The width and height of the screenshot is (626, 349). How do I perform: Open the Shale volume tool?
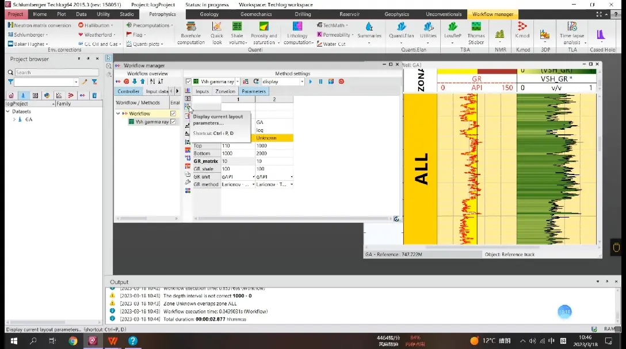[237, 33]
